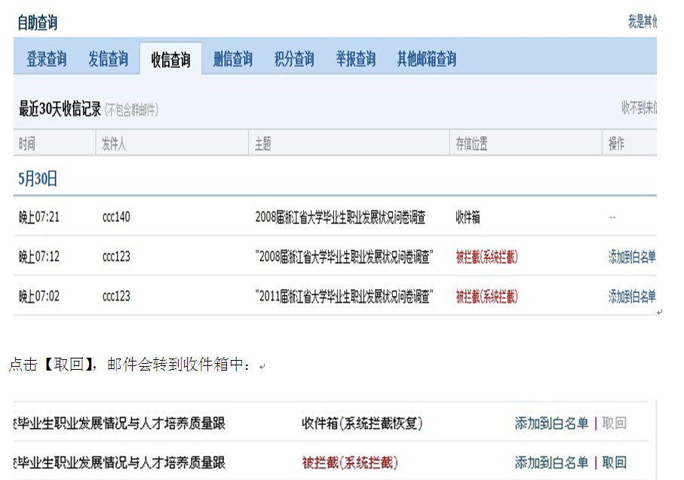
Task: Open the 收不到来信 help link
Action: click(x=639, y=109)
